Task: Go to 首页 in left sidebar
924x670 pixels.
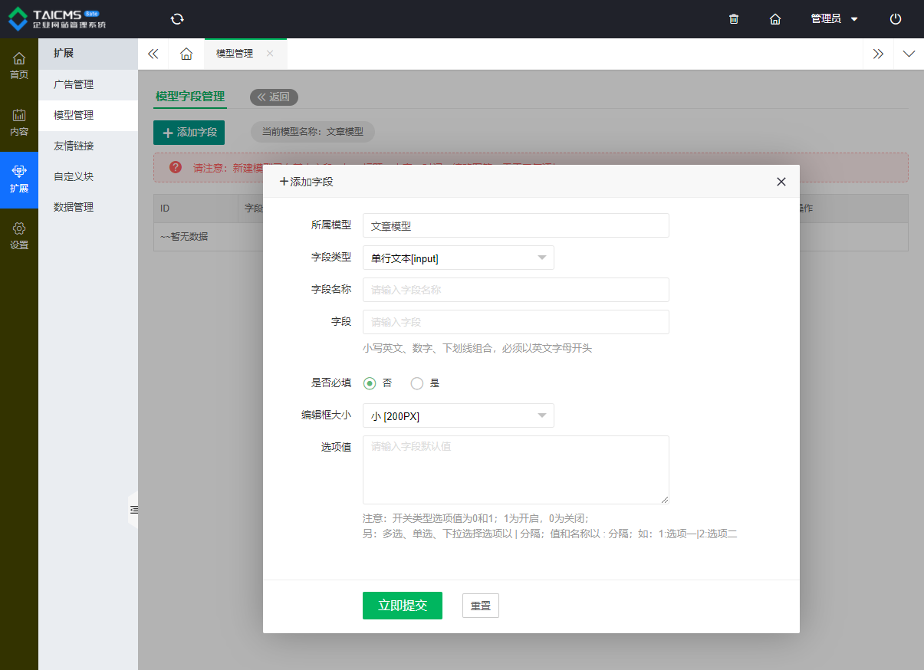Action: click(x=19, y=66)
